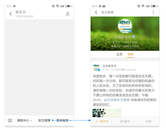Follow the account with 加关注
This screenshot has height=130, width=166.
pyautogui.click(x=102, y=121)
